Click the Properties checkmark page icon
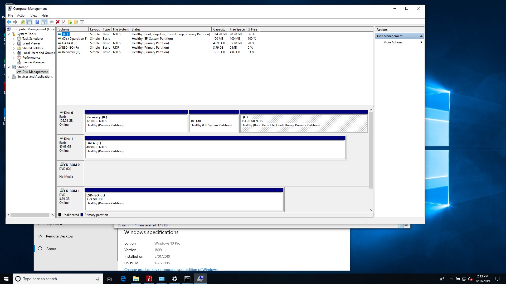 64,22
